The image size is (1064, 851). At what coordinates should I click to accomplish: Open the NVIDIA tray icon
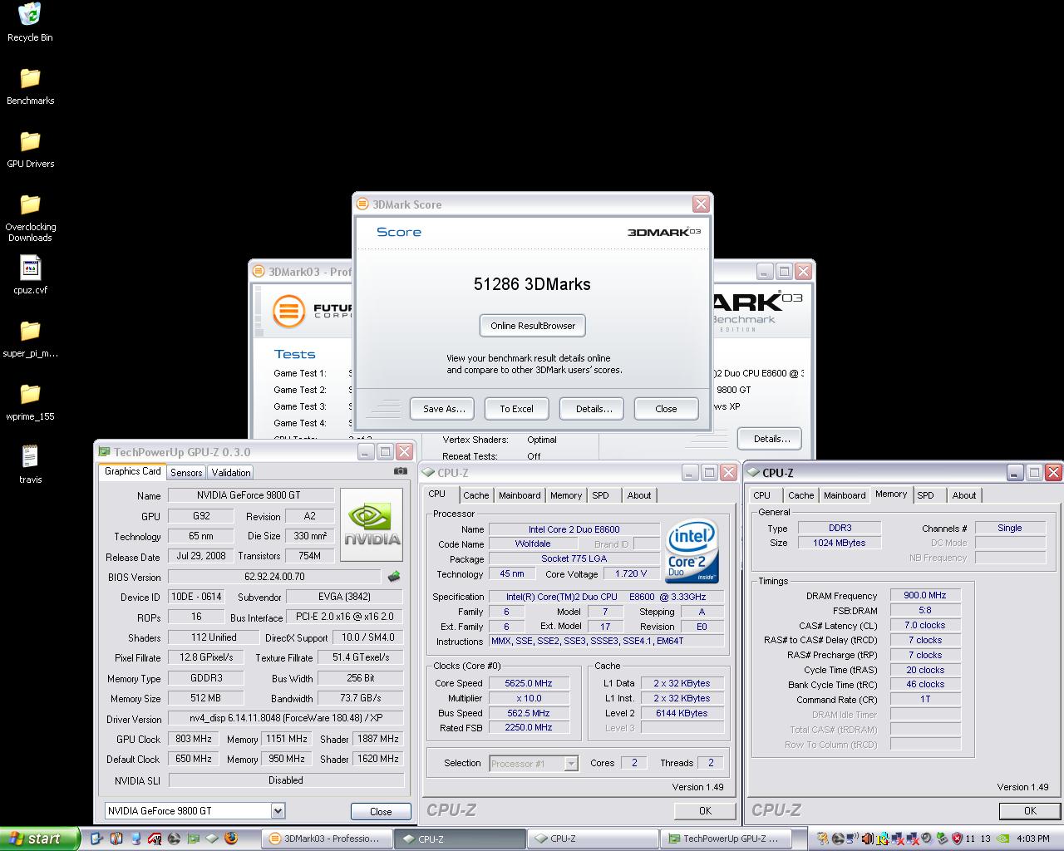click(1003, 839)
